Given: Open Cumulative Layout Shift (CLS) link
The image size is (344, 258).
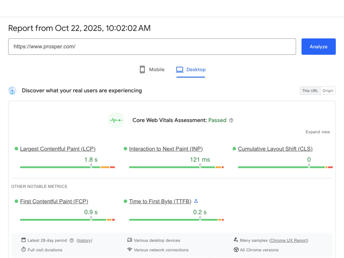Looking at the screenshot, I should tap(275, 149).
